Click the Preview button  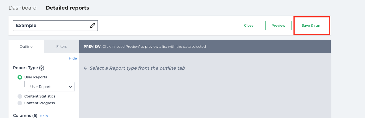point(278,25)
